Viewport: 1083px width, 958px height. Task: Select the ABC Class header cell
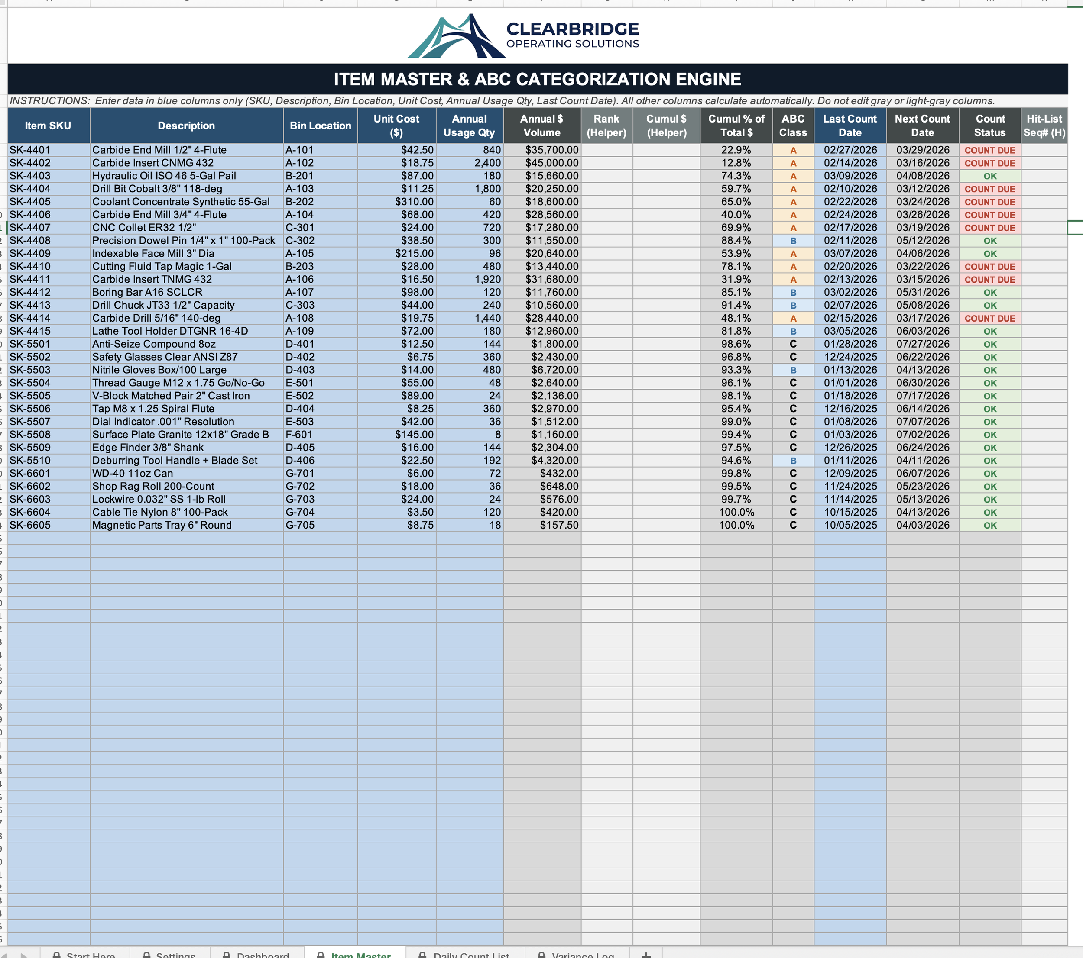click(x=793, y=126)
